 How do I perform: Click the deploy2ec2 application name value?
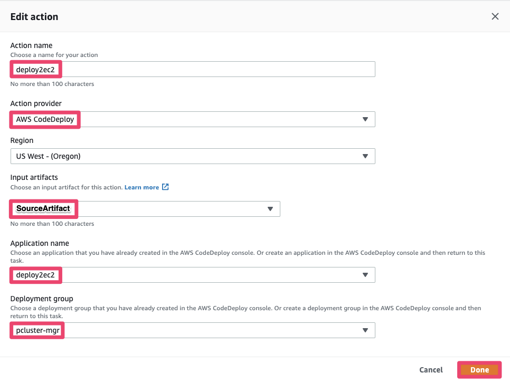(35, 275)
